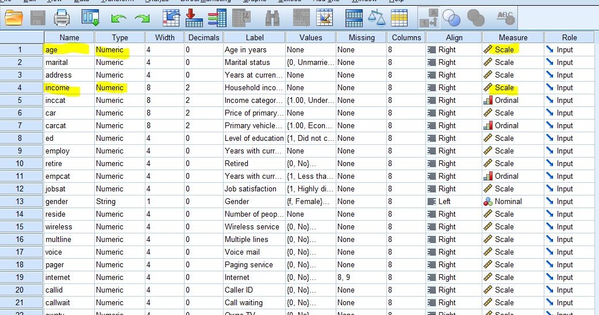Click the Name column header
Image resolution: width=599 pixels, height=315 pixels.
pos(69,37)
